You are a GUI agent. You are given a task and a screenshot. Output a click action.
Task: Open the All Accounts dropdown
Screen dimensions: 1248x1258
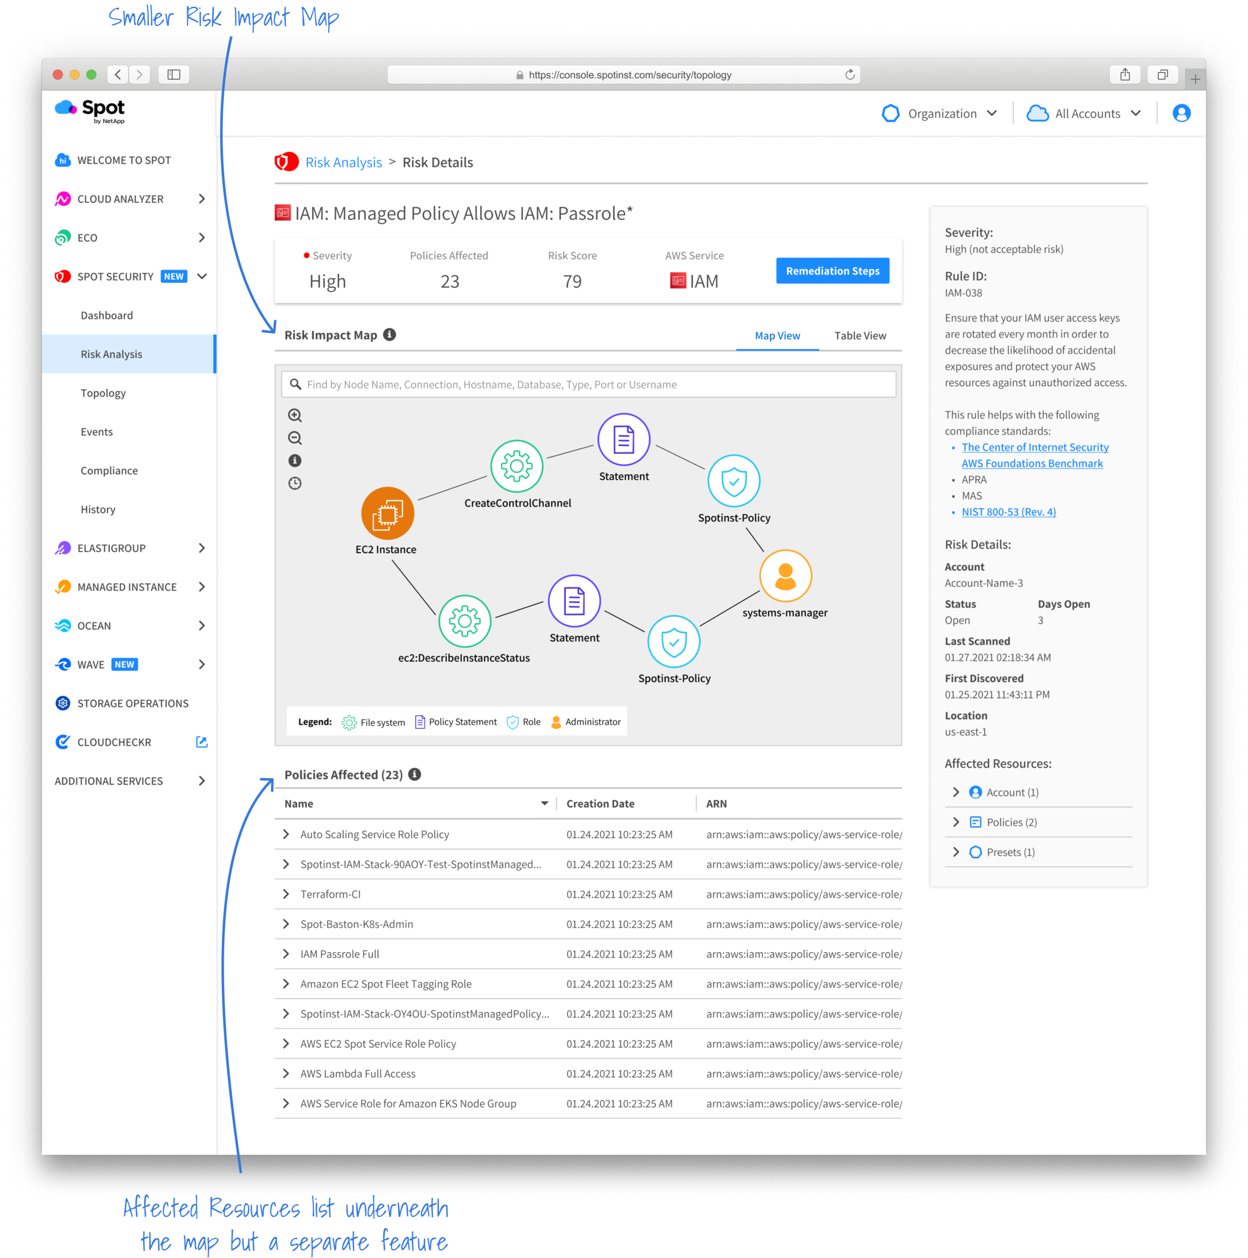1085,113
